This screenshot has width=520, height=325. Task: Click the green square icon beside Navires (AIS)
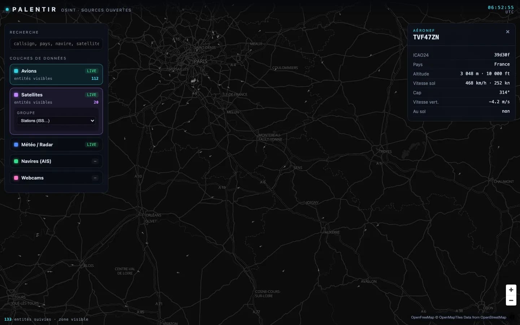tap(16, 161)
